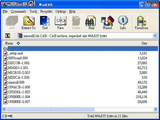
Task: Select the OPENNE~2.007 file name
Action: click(x=19, y=102)
